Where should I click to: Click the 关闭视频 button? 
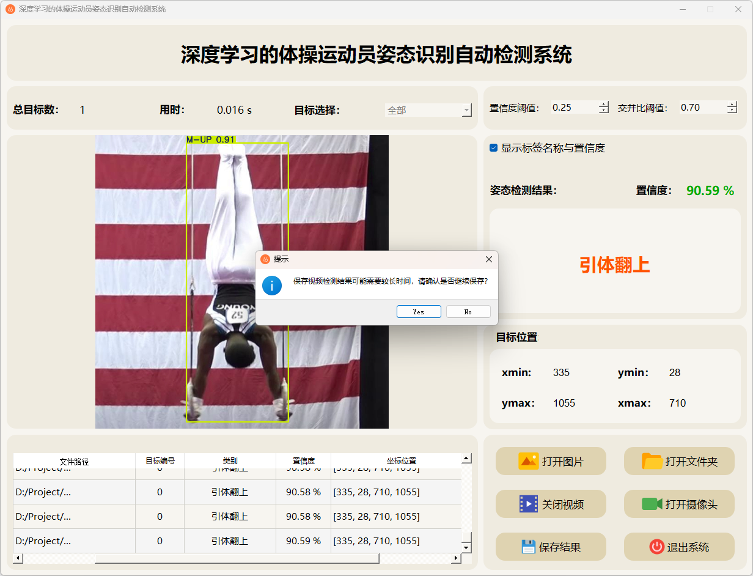[x=551, y=504]
